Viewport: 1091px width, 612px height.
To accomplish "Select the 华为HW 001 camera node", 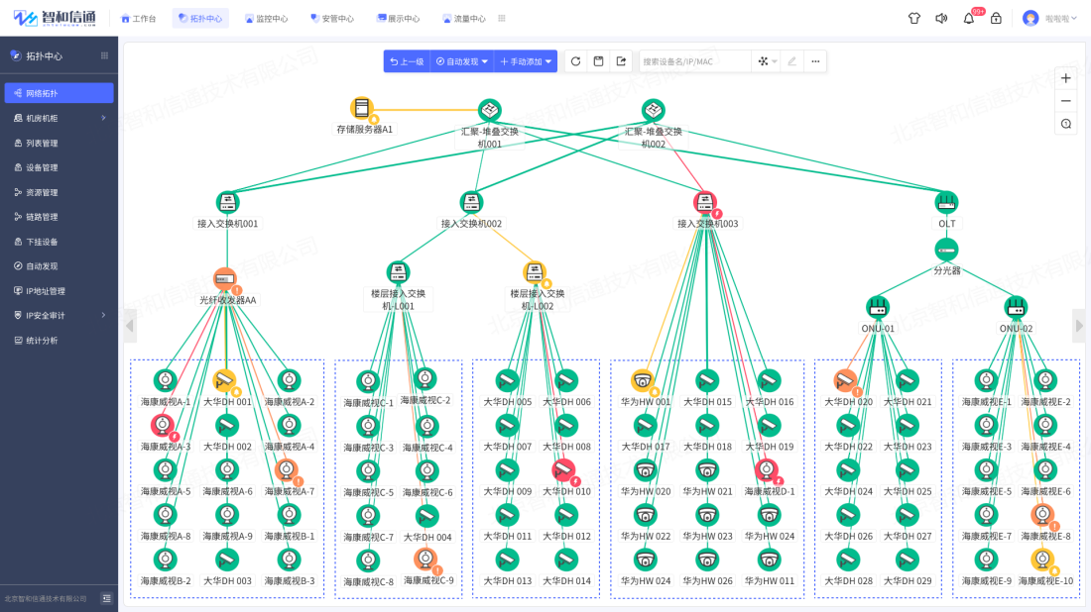I will 643,380.
